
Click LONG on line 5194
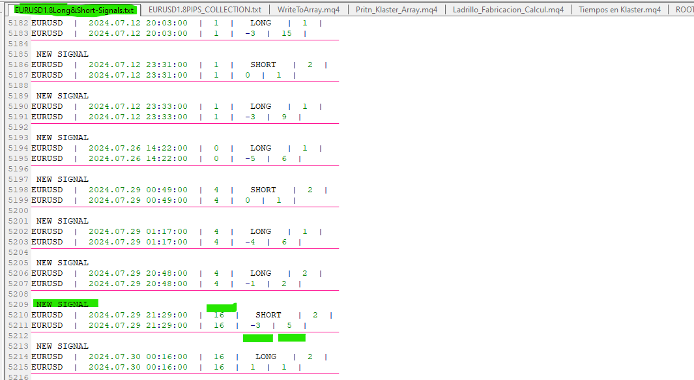pyautogui.click(x=261, y=148)
